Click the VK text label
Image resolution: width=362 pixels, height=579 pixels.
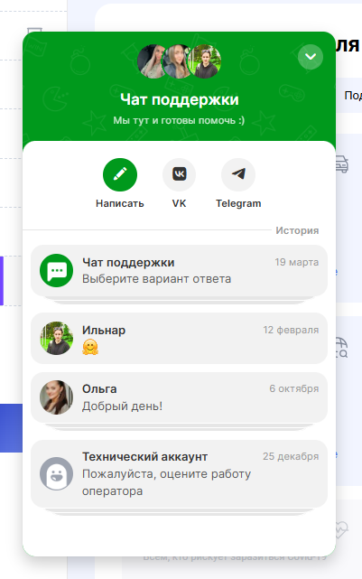(x=180, y=203)
